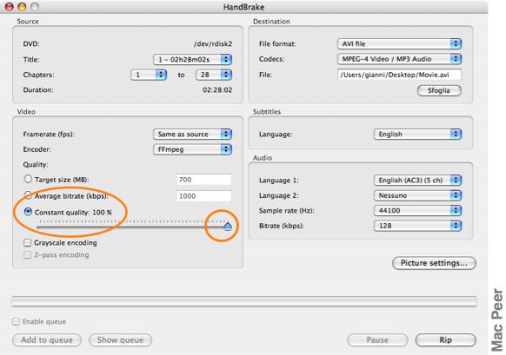506x355 pixels.
Task: Open the starting chapter dropdown showing 1
Action: pos(149,75)
